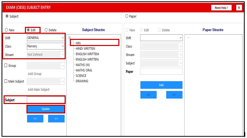Select MATHS (W) in the subject tree
247x138 pixels.
click(x=83, y=65)
